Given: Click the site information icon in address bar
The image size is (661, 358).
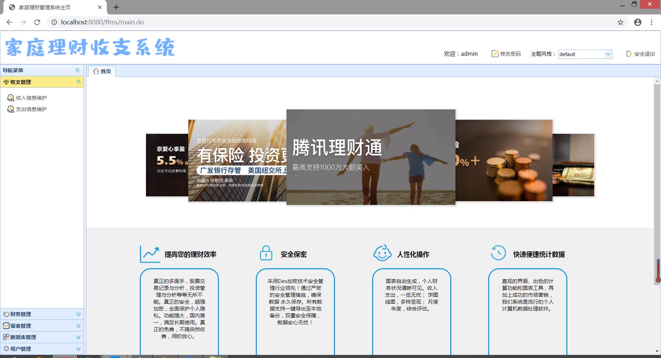Looking at the screenshot, I should (54, 22).
